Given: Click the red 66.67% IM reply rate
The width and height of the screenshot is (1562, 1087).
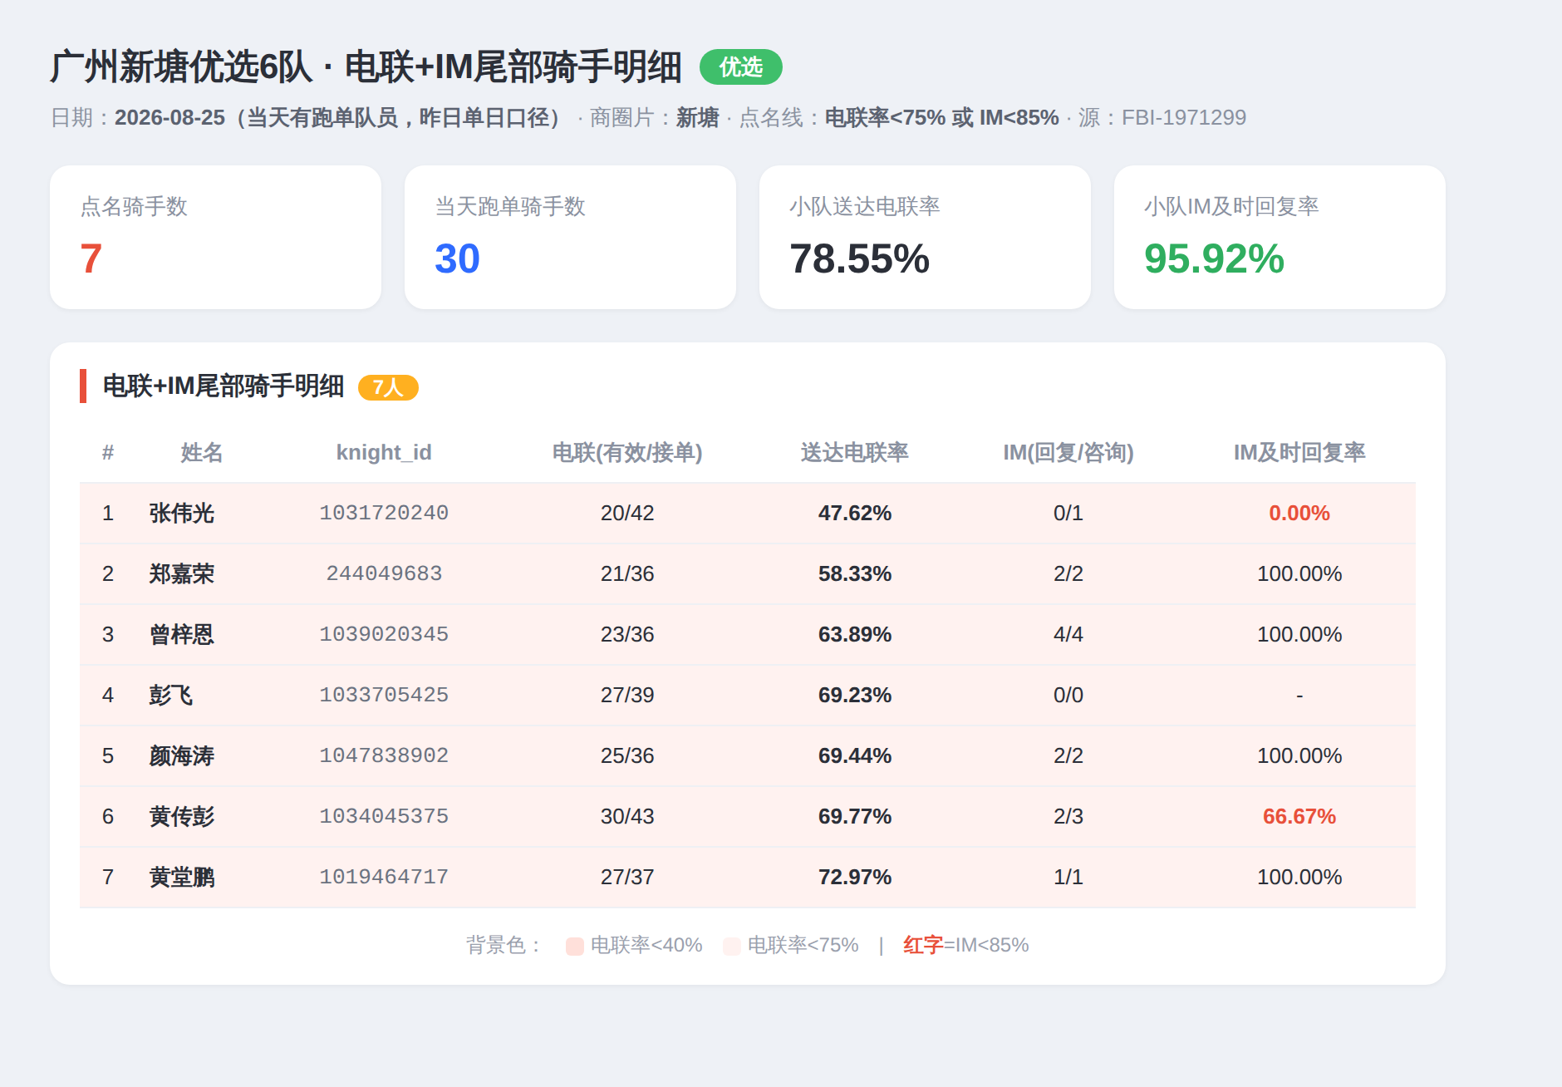Looking at the screenshot, I should (1299, 816).
